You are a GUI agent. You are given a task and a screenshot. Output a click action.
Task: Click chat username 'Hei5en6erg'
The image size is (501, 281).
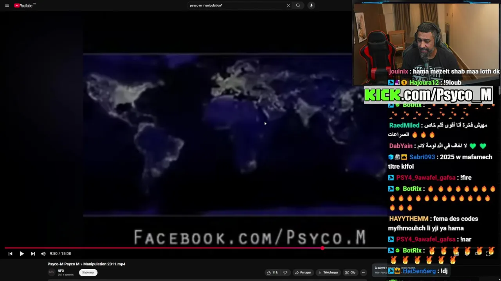click(419, 271)
